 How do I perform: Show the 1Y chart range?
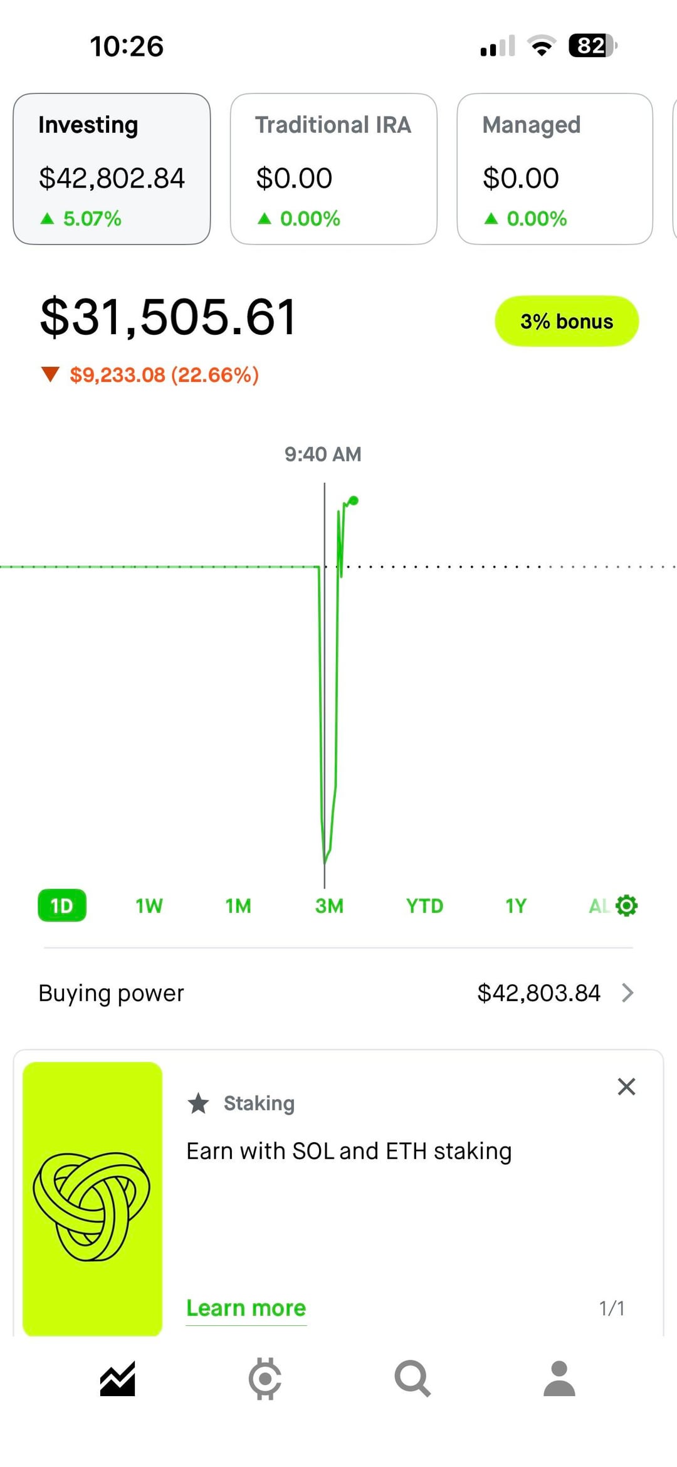coord(516,905)
